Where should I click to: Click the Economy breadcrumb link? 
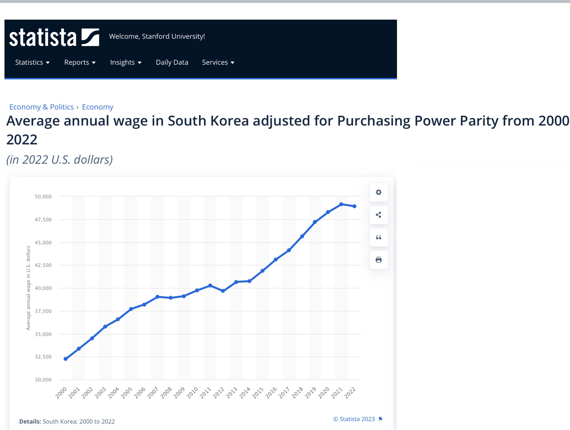click(x=97, y=107)
